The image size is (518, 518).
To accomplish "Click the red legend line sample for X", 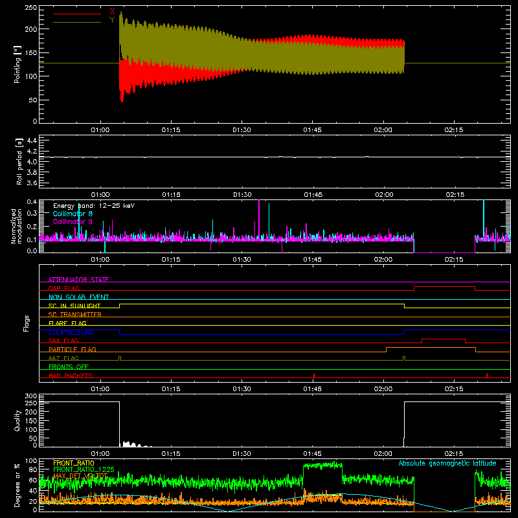I will click(77, 14).
